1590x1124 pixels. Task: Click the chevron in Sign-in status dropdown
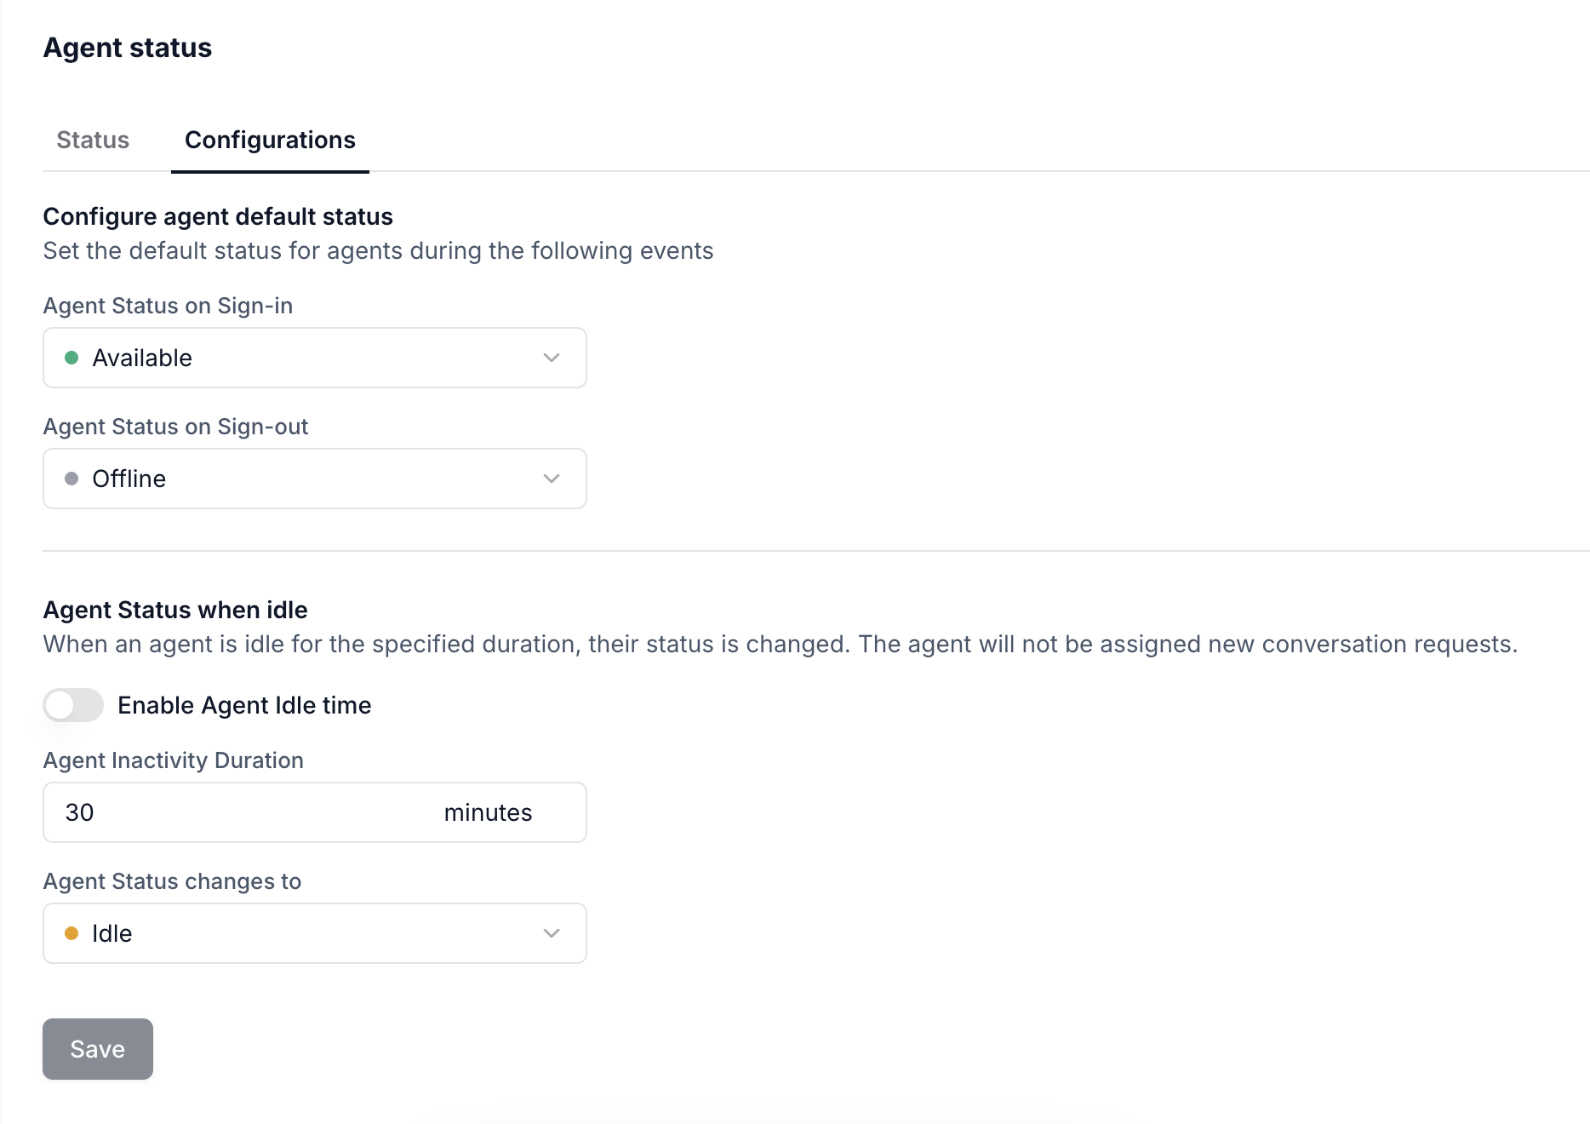[x=552, y=358]
